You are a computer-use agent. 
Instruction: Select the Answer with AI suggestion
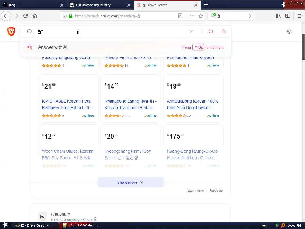pos(126,47)
